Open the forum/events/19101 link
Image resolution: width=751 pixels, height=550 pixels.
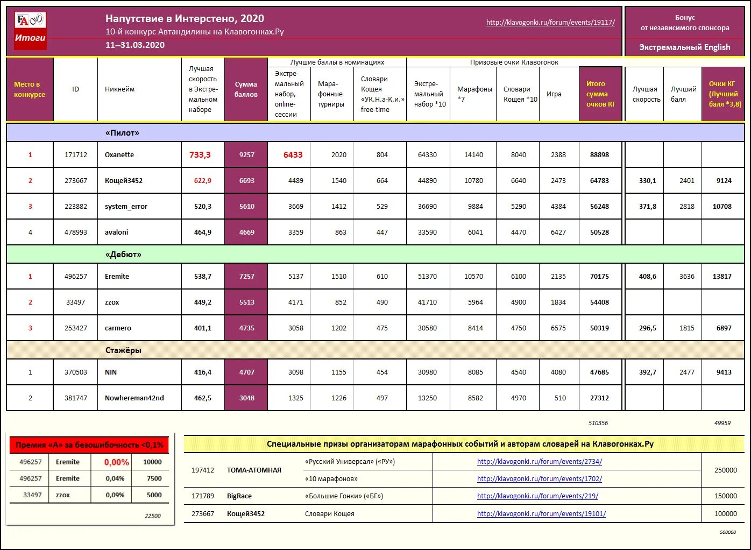[x=541, y=514]
